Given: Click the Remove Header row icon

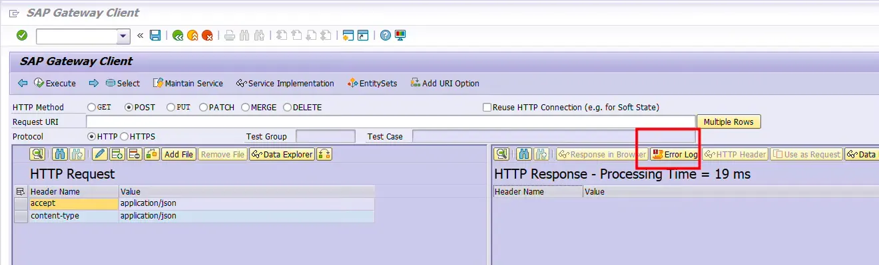Looking at the screenshot, I should click(x=135, y=154).
